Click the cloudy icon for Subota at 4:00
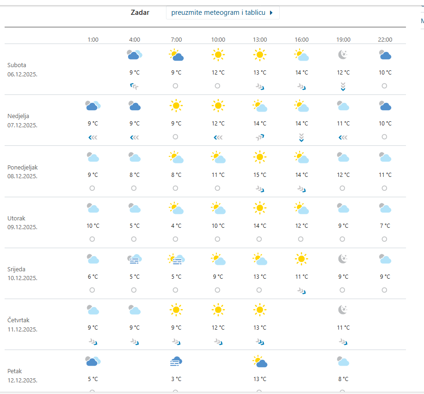 point(135,55)
